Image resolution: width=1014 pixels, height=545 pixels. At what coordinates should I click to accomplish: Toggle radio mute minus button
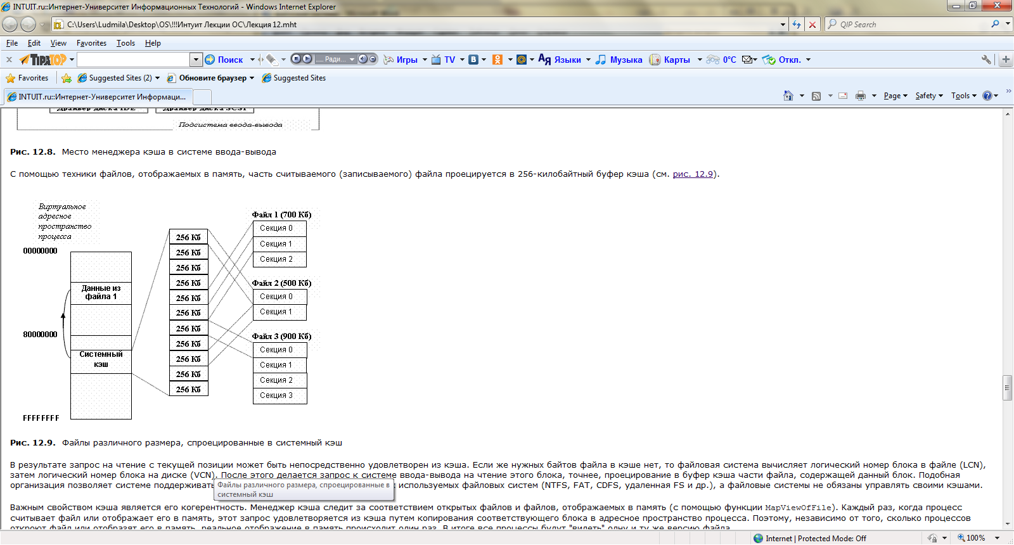tap(373, 59)
